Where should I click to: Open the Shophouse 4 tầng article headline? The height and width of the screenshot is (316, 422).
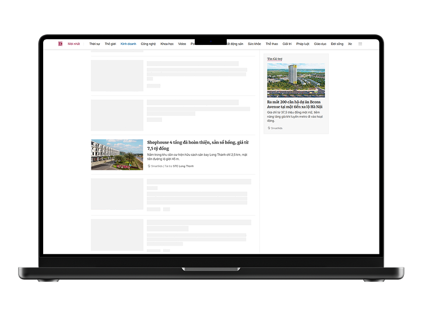tap(198, 145)
